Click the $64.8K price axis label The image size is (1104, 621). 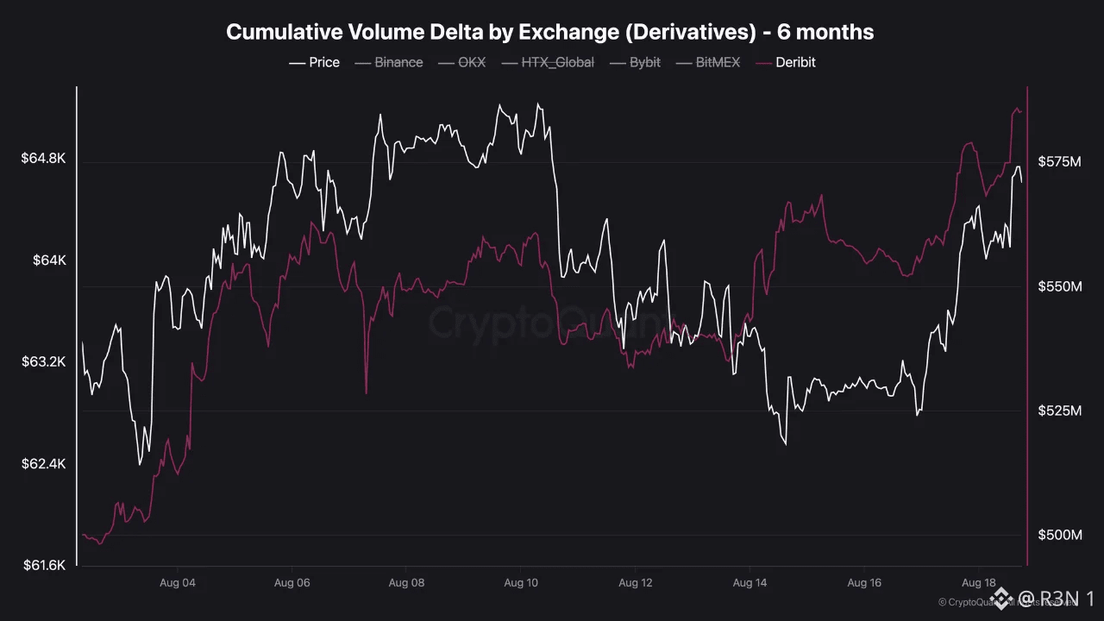coord(43,159)
